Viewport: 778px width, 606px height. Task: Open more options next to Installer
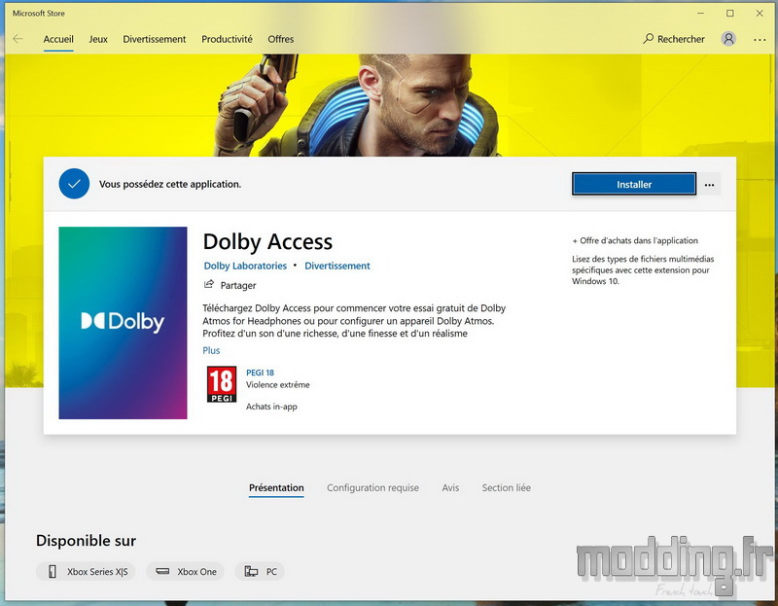click(710, 185)
